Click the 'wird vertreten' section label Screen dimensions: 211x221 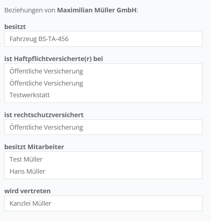pos(27,191)
